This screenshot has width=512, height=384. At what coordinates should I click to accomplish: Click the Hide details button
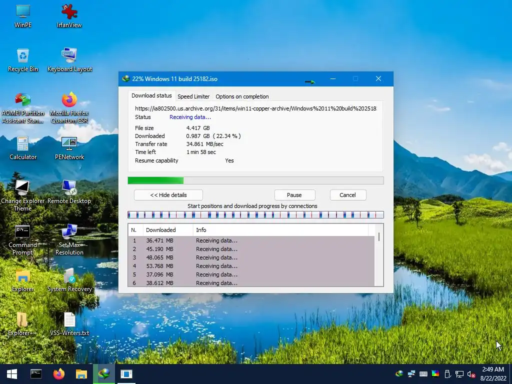point(168,195)
